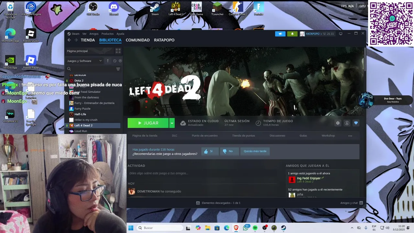Viewport: 414px width, 233px height.
Task: Expand the Juegos y Software filter dropdown
Action: point(84,61)
